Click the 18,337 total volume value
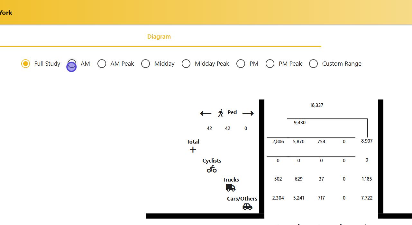This screenshot has height=225, width=412. click(316, 105)
